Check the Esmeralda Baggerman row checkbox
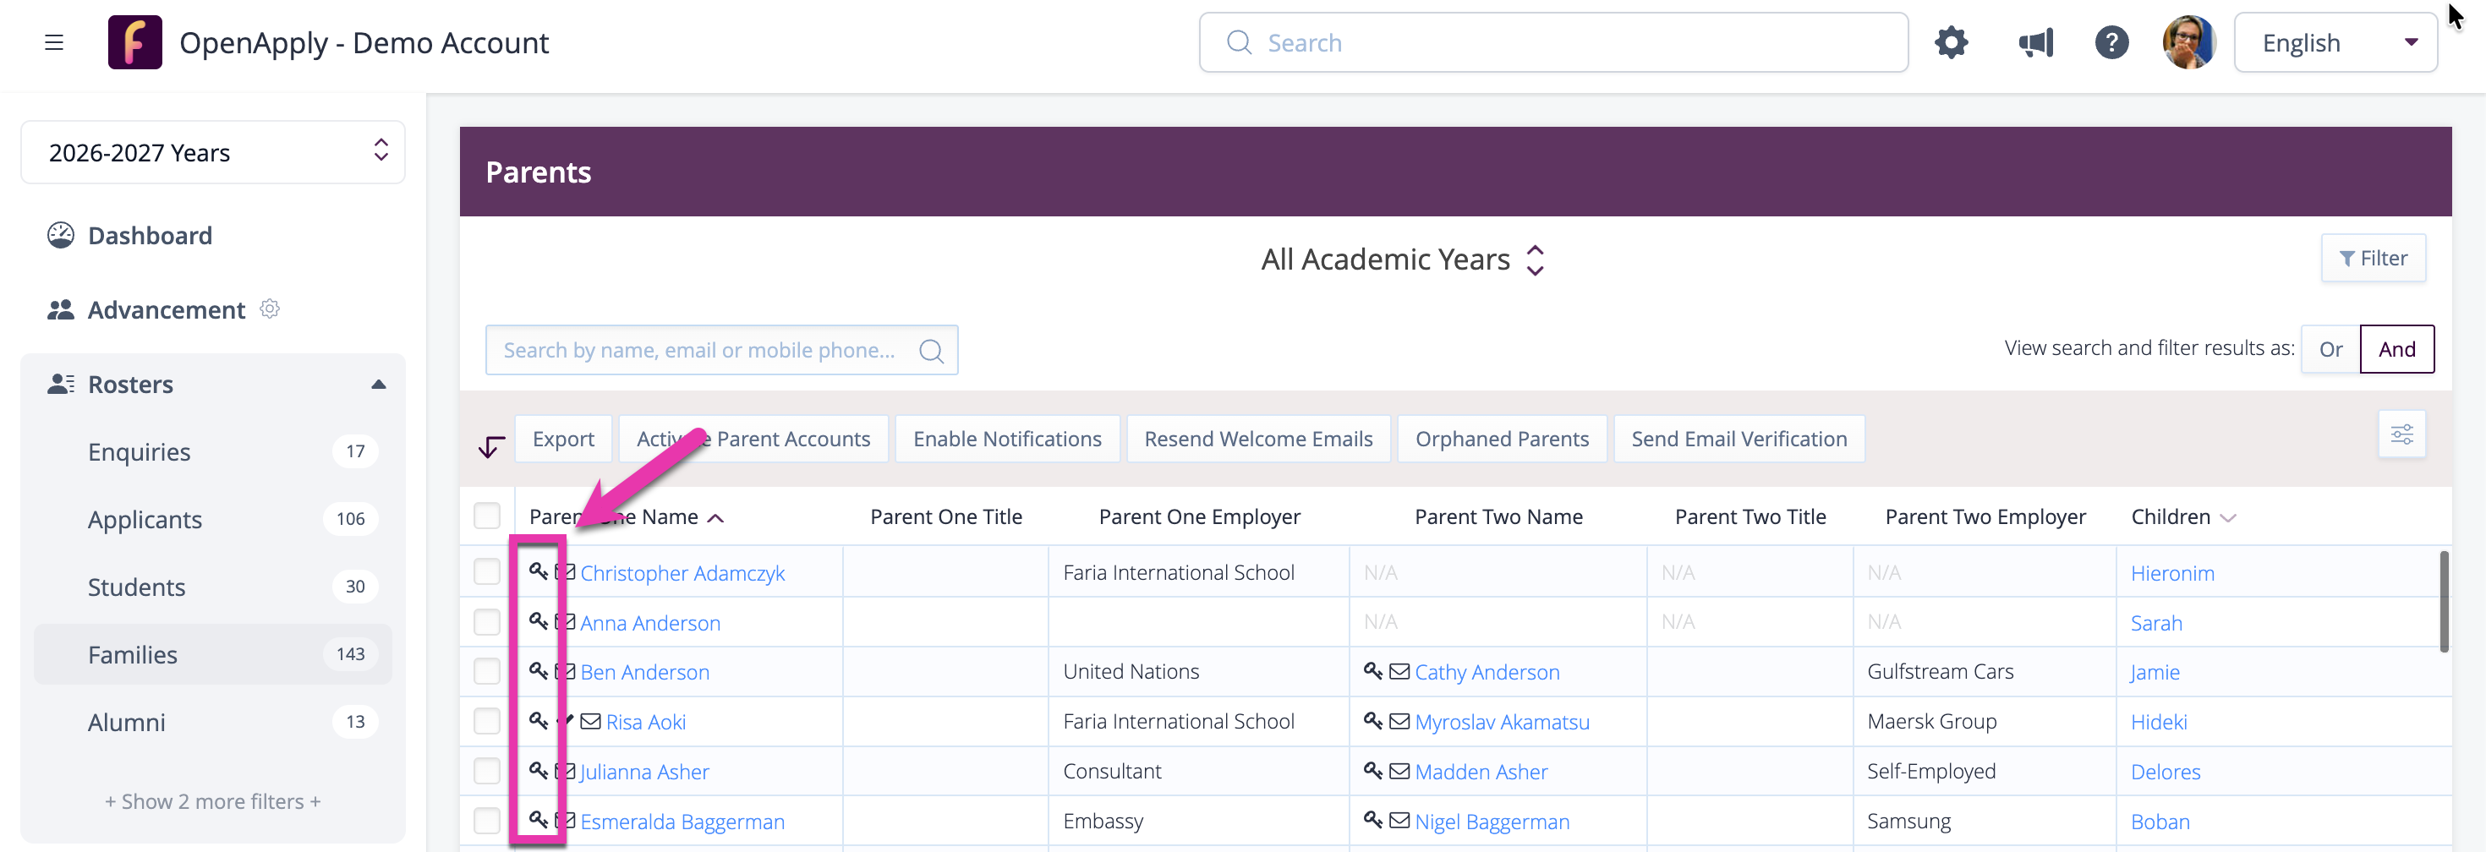The width and height of the screenshot is (2486, 852). tap(486, 820)
